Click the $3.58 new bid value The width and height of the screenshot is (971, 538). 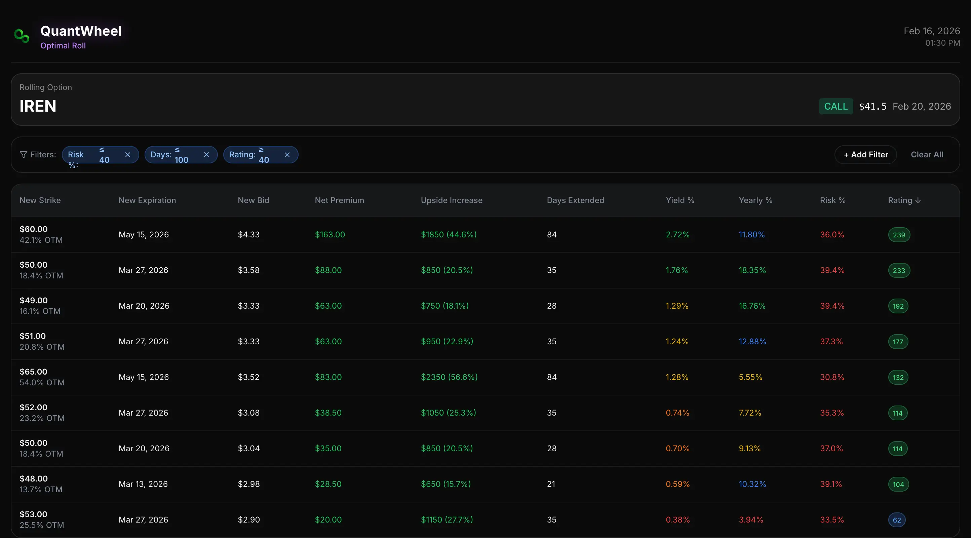point(248,270)
